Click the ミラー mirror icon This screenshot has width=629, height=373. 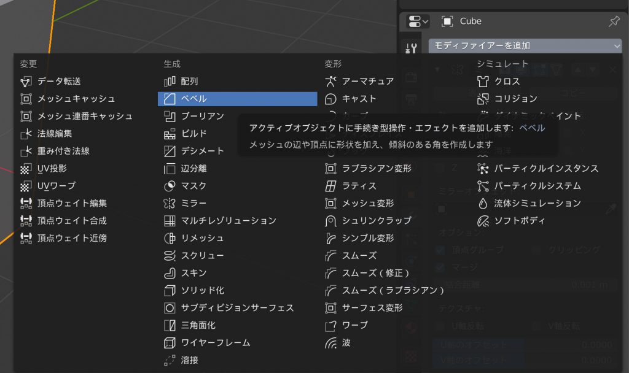pyautogui.click(x=170, y=204)
